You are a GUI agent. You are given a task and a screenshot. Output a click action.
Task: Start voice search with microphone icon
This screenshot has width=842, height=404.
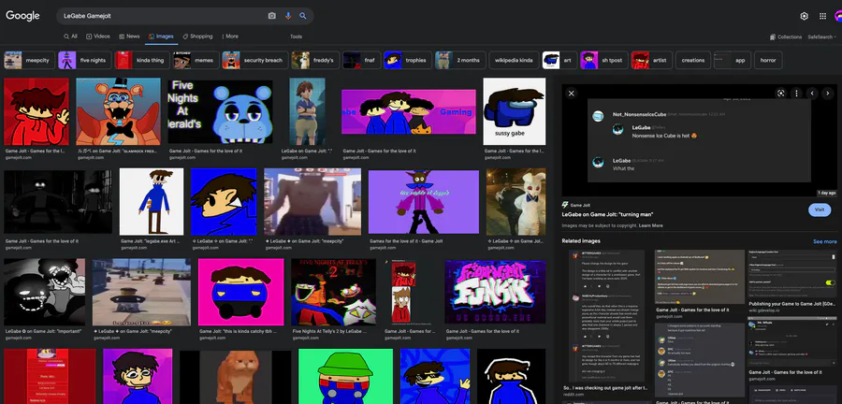pos(288,16)
